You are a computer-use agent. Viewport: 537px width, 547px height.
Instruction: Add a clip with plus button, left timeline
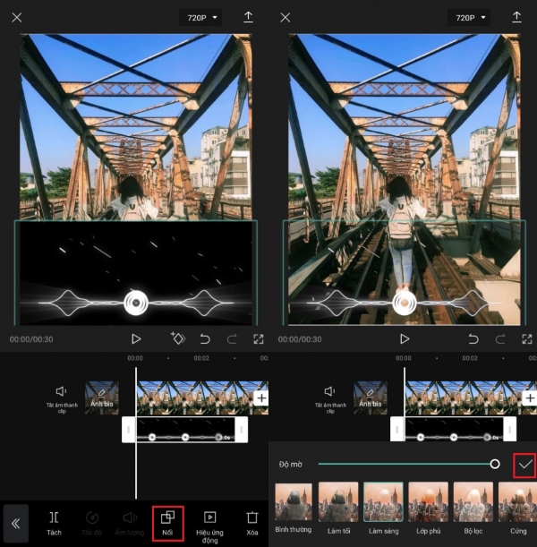pos(261,397)
